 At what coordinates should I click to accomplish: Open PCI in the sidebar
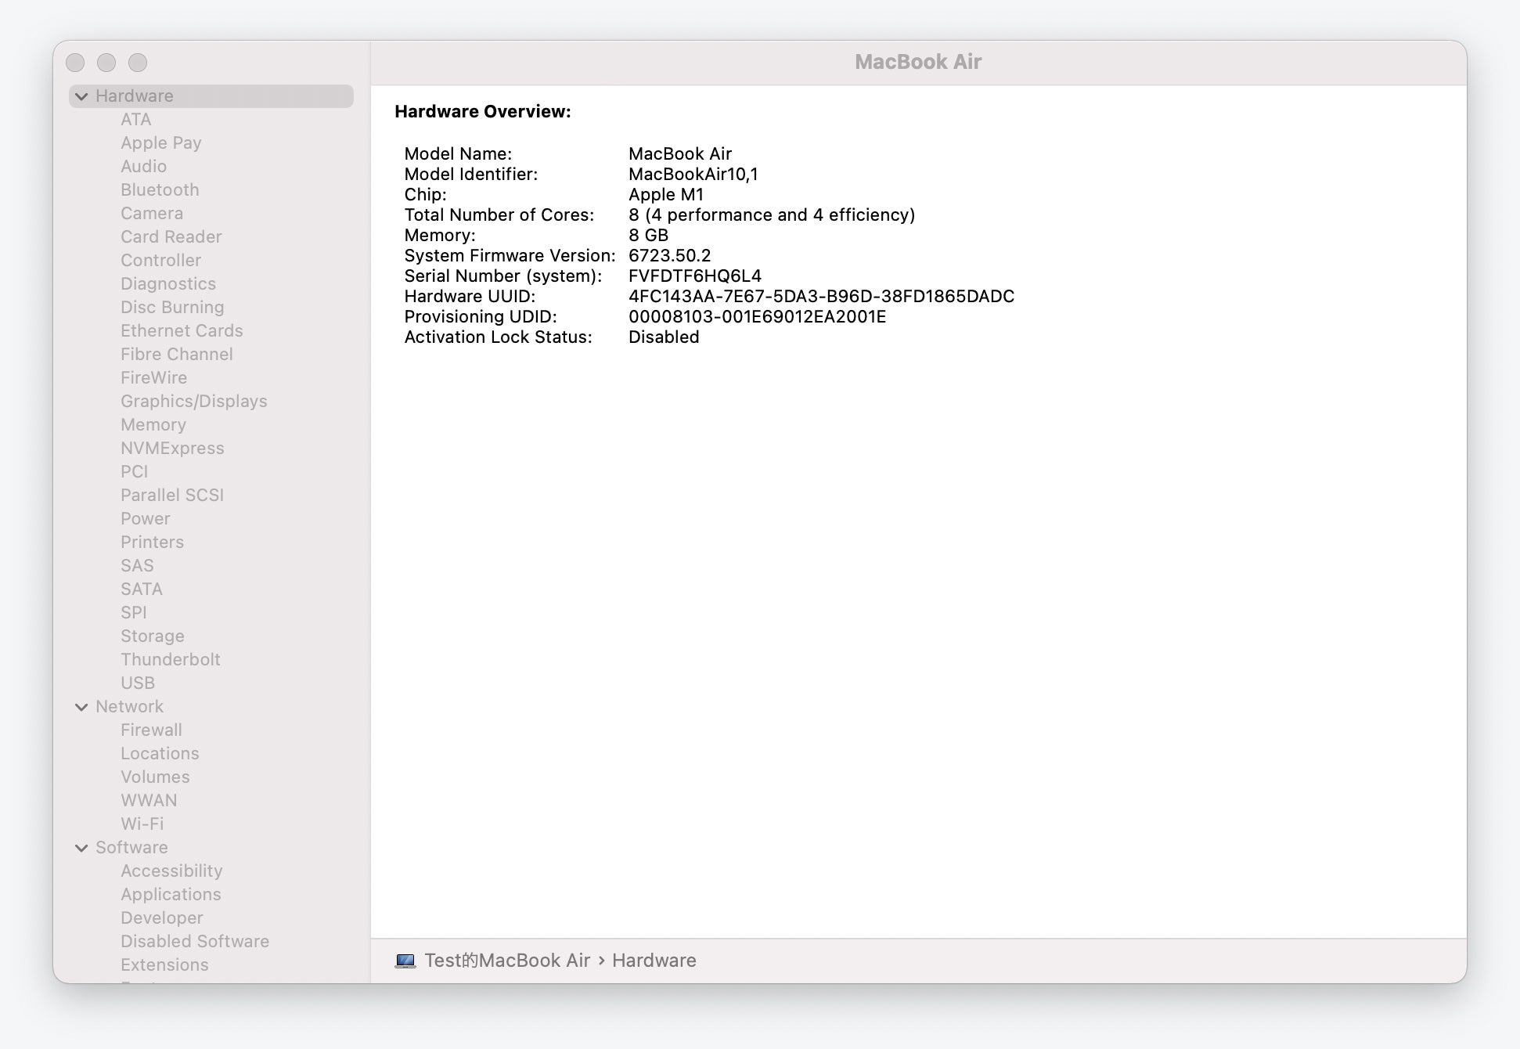pos(134,472)
